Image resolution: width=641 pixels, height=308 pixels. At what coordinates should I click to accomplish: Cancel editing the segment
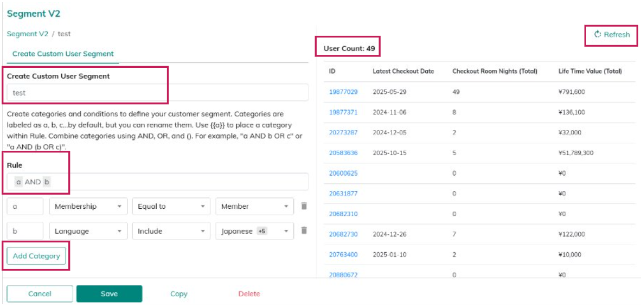(40, 294)
